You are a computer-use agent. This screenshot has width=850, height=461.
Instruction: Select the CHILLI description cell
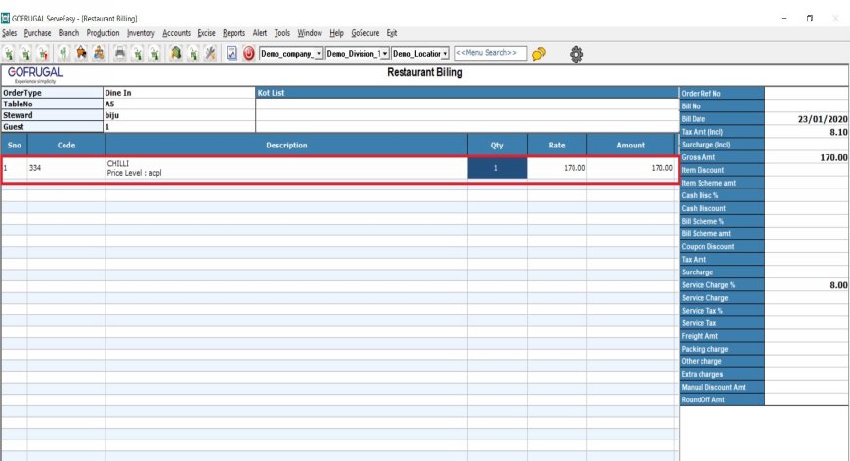point(286,168)
